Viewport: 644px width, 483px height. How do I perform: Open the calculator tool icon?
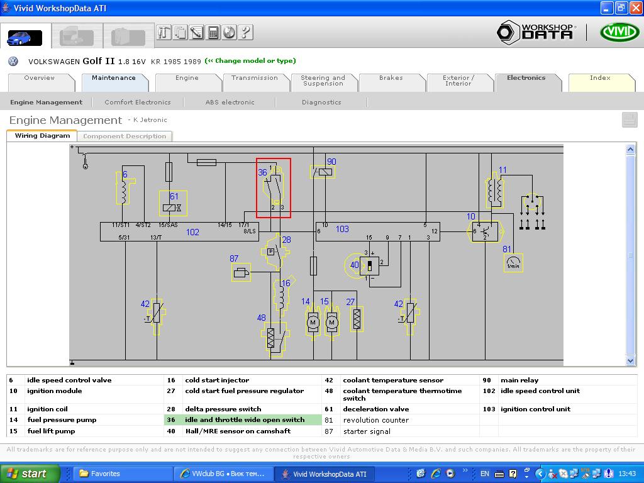pos(213,32)
